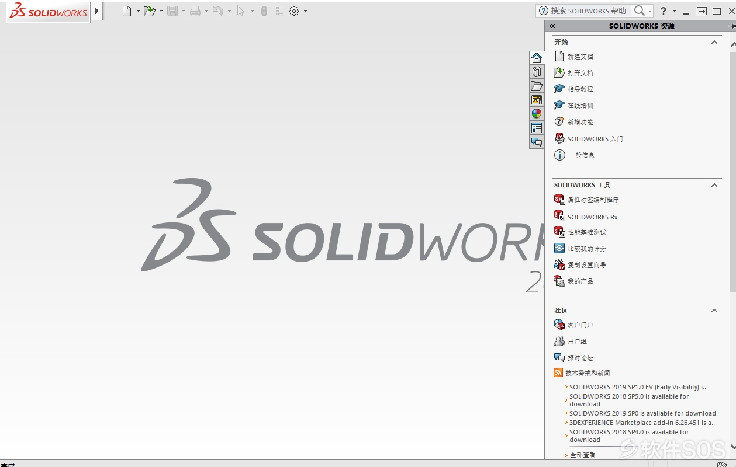Click the Help question mark icon

(x=664, y=11)
